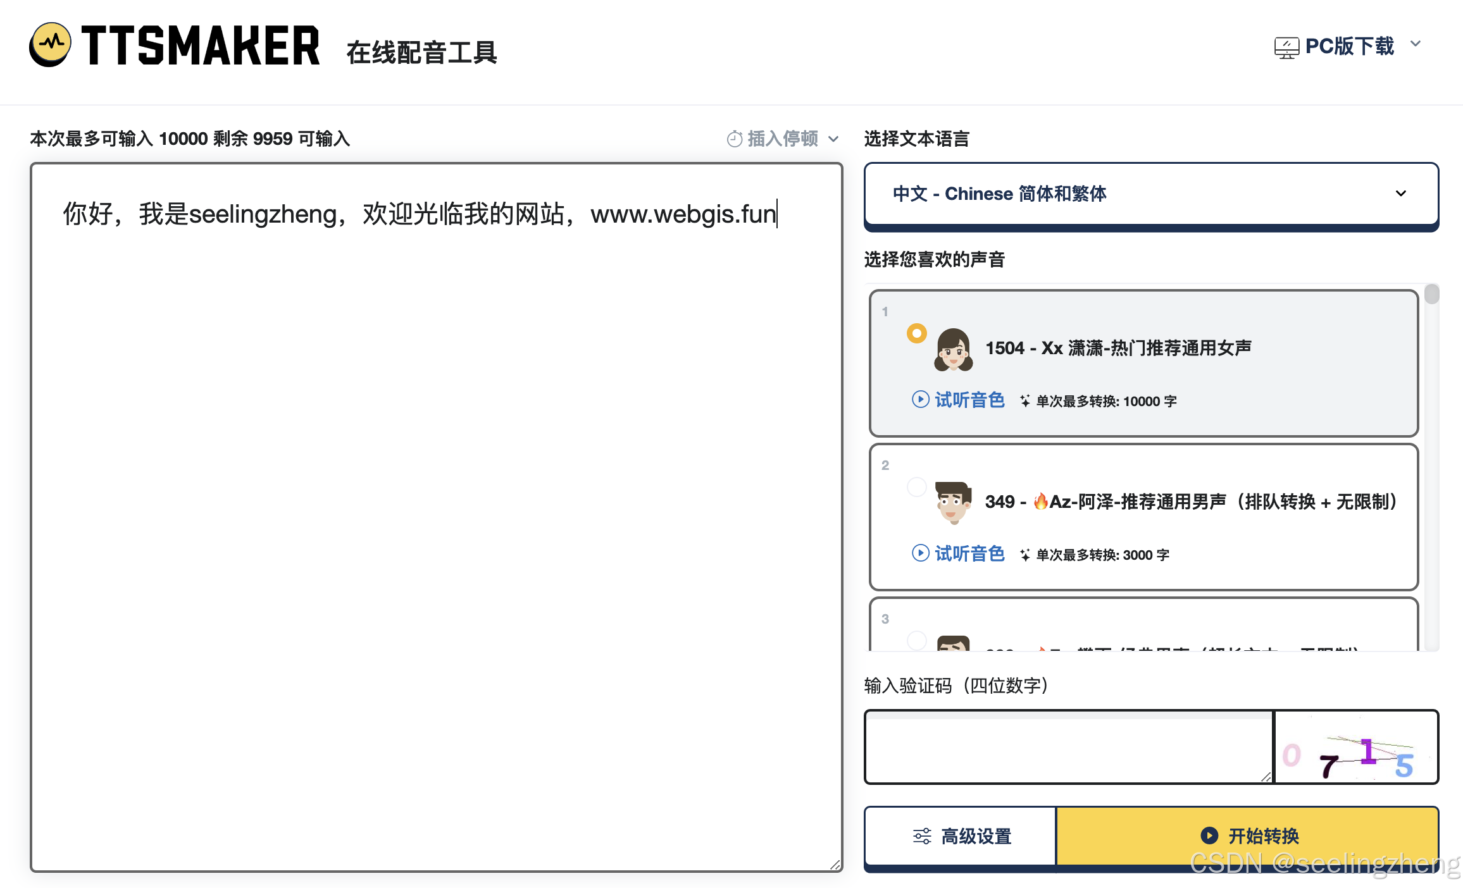Open 高级设置 advanced settings
This screenshot has height=888, width=1463.
point(961,836)
